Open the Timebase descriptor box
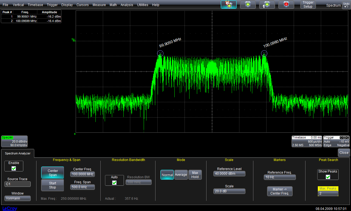 pyautogui.click(x=307, y=141)
